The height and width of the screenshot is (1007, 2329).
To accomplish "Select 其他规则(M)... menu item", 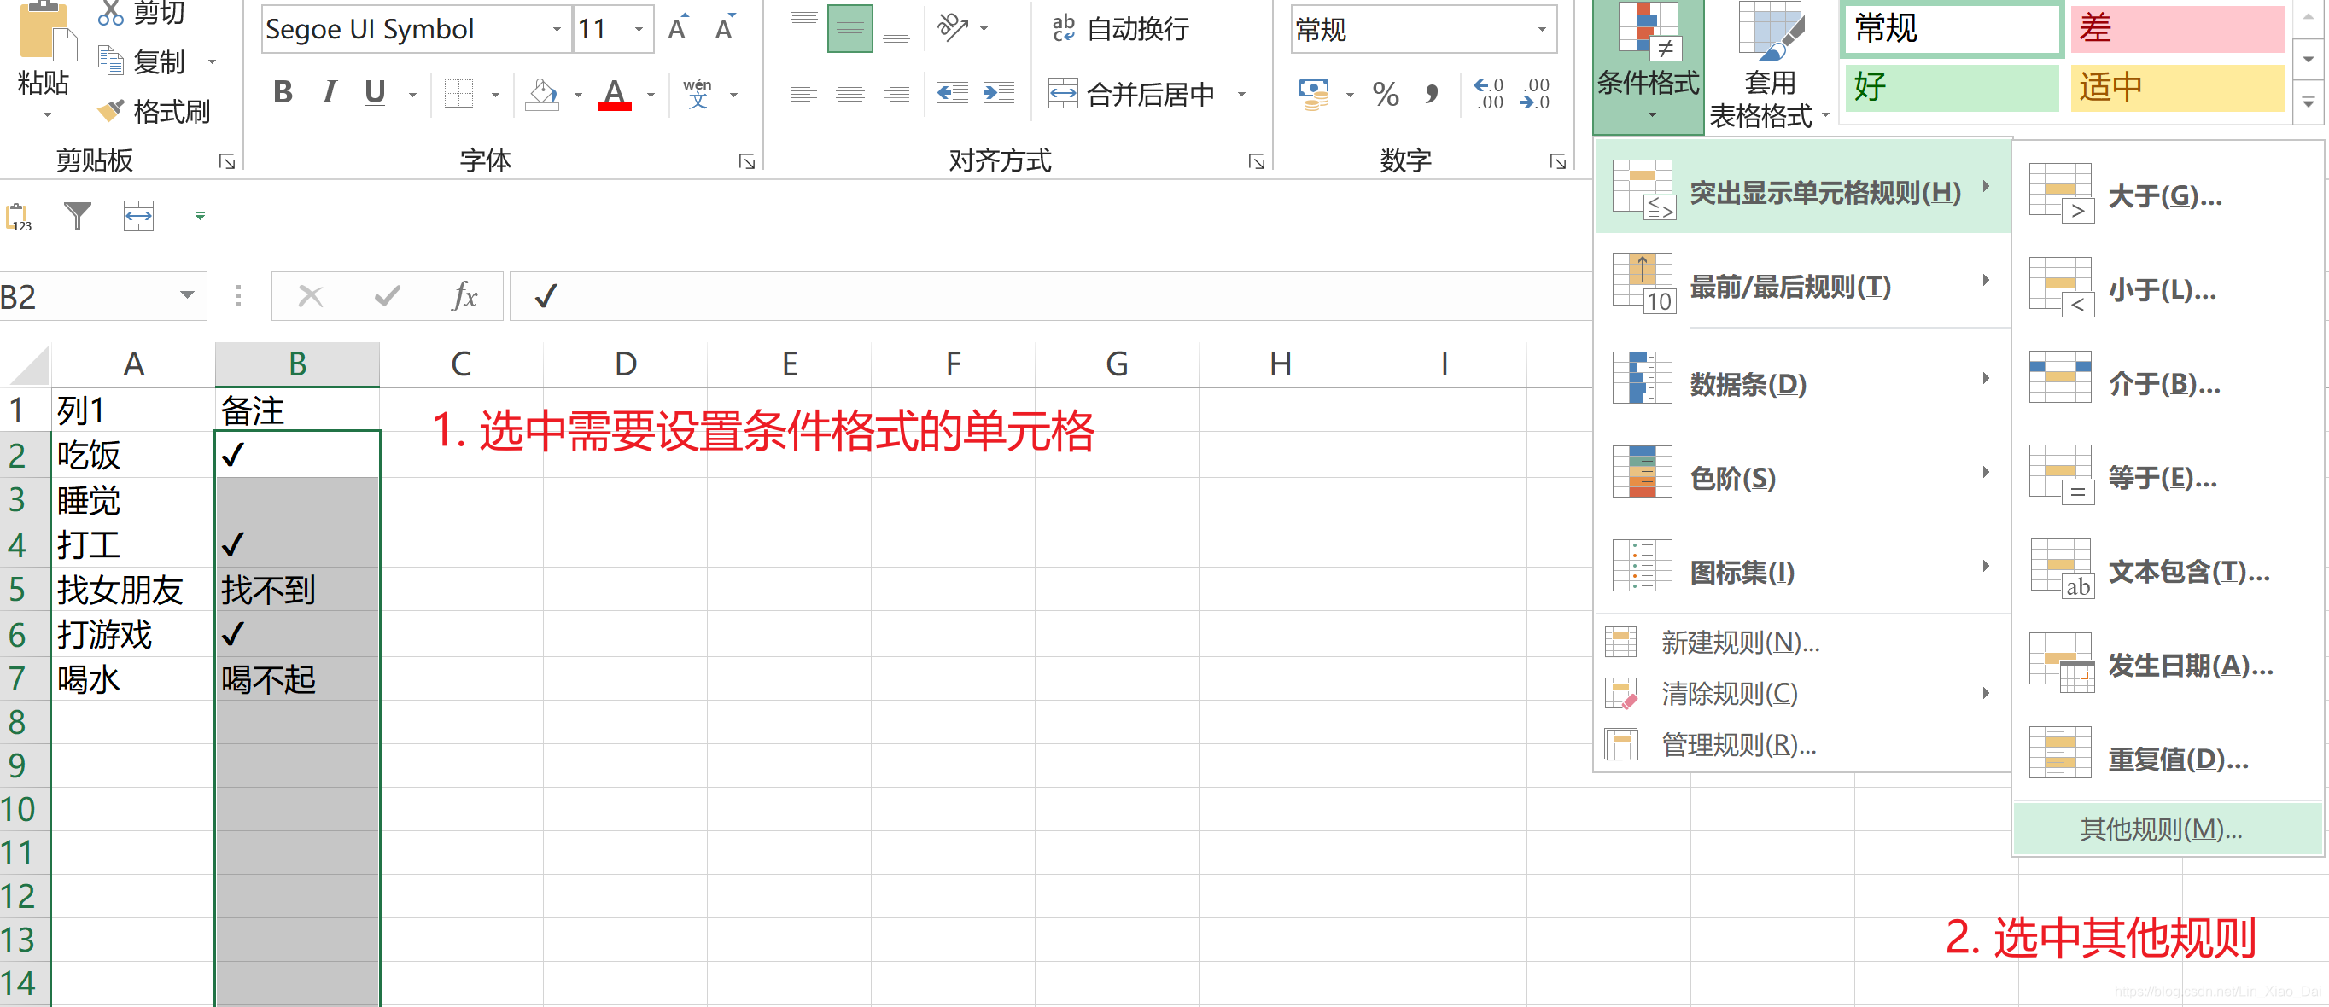I will click(2161, 828).
